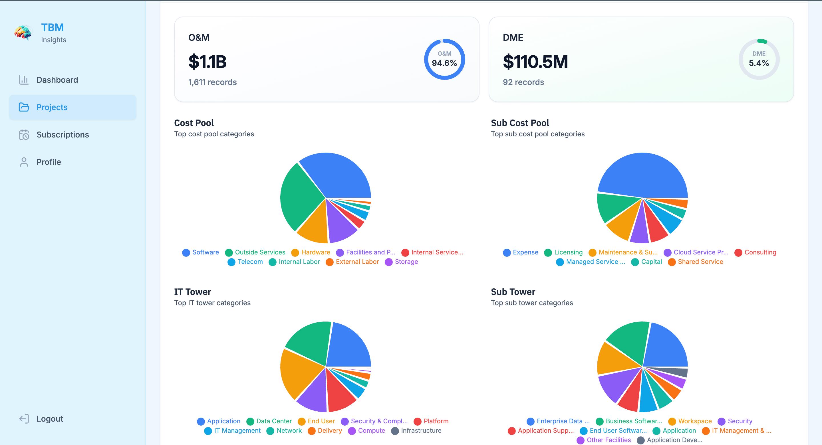Click the Logout text link
Viewport: 822px width, 445px height.
click(x=50, y=419)
